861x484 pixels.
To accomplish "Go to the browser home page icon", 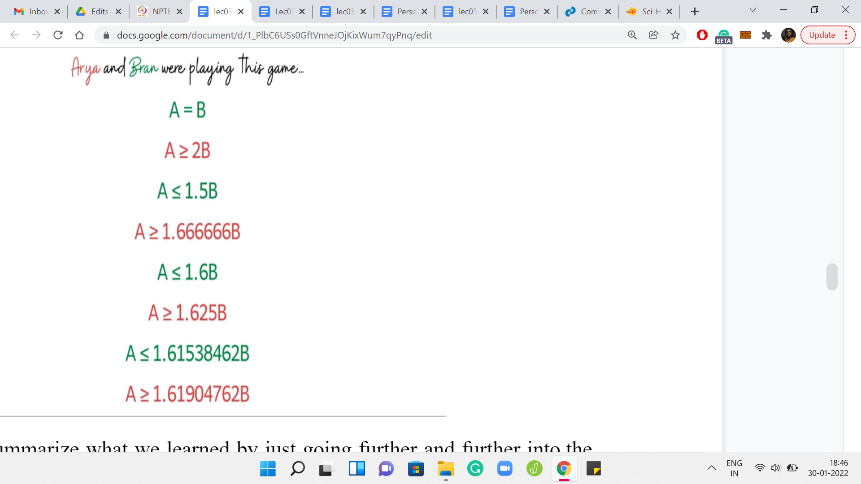I will coord(79,35).
